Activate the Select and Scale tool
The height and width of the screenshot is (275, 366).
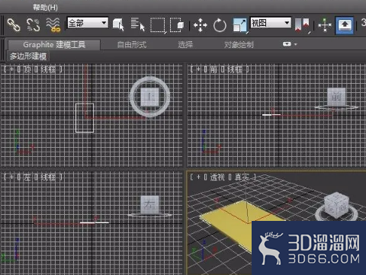239,25
